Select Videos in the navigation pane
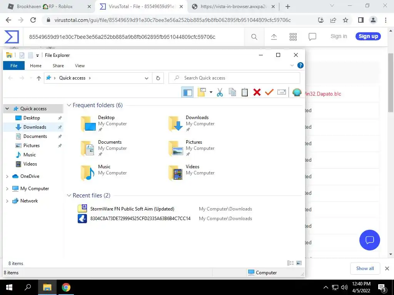This screenshot has width=394, height=295. 30,164
